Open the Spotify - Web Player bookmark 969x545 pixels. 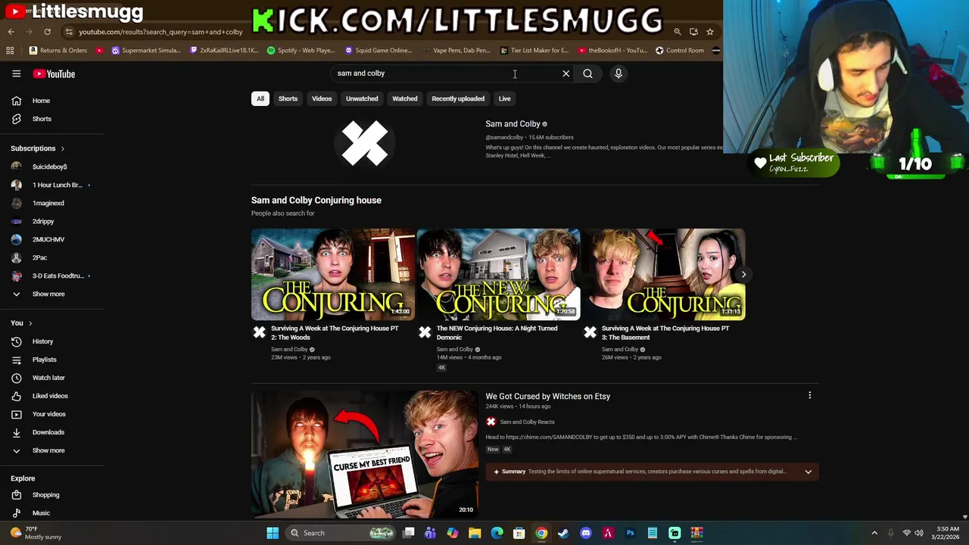(x=301, y=51)
